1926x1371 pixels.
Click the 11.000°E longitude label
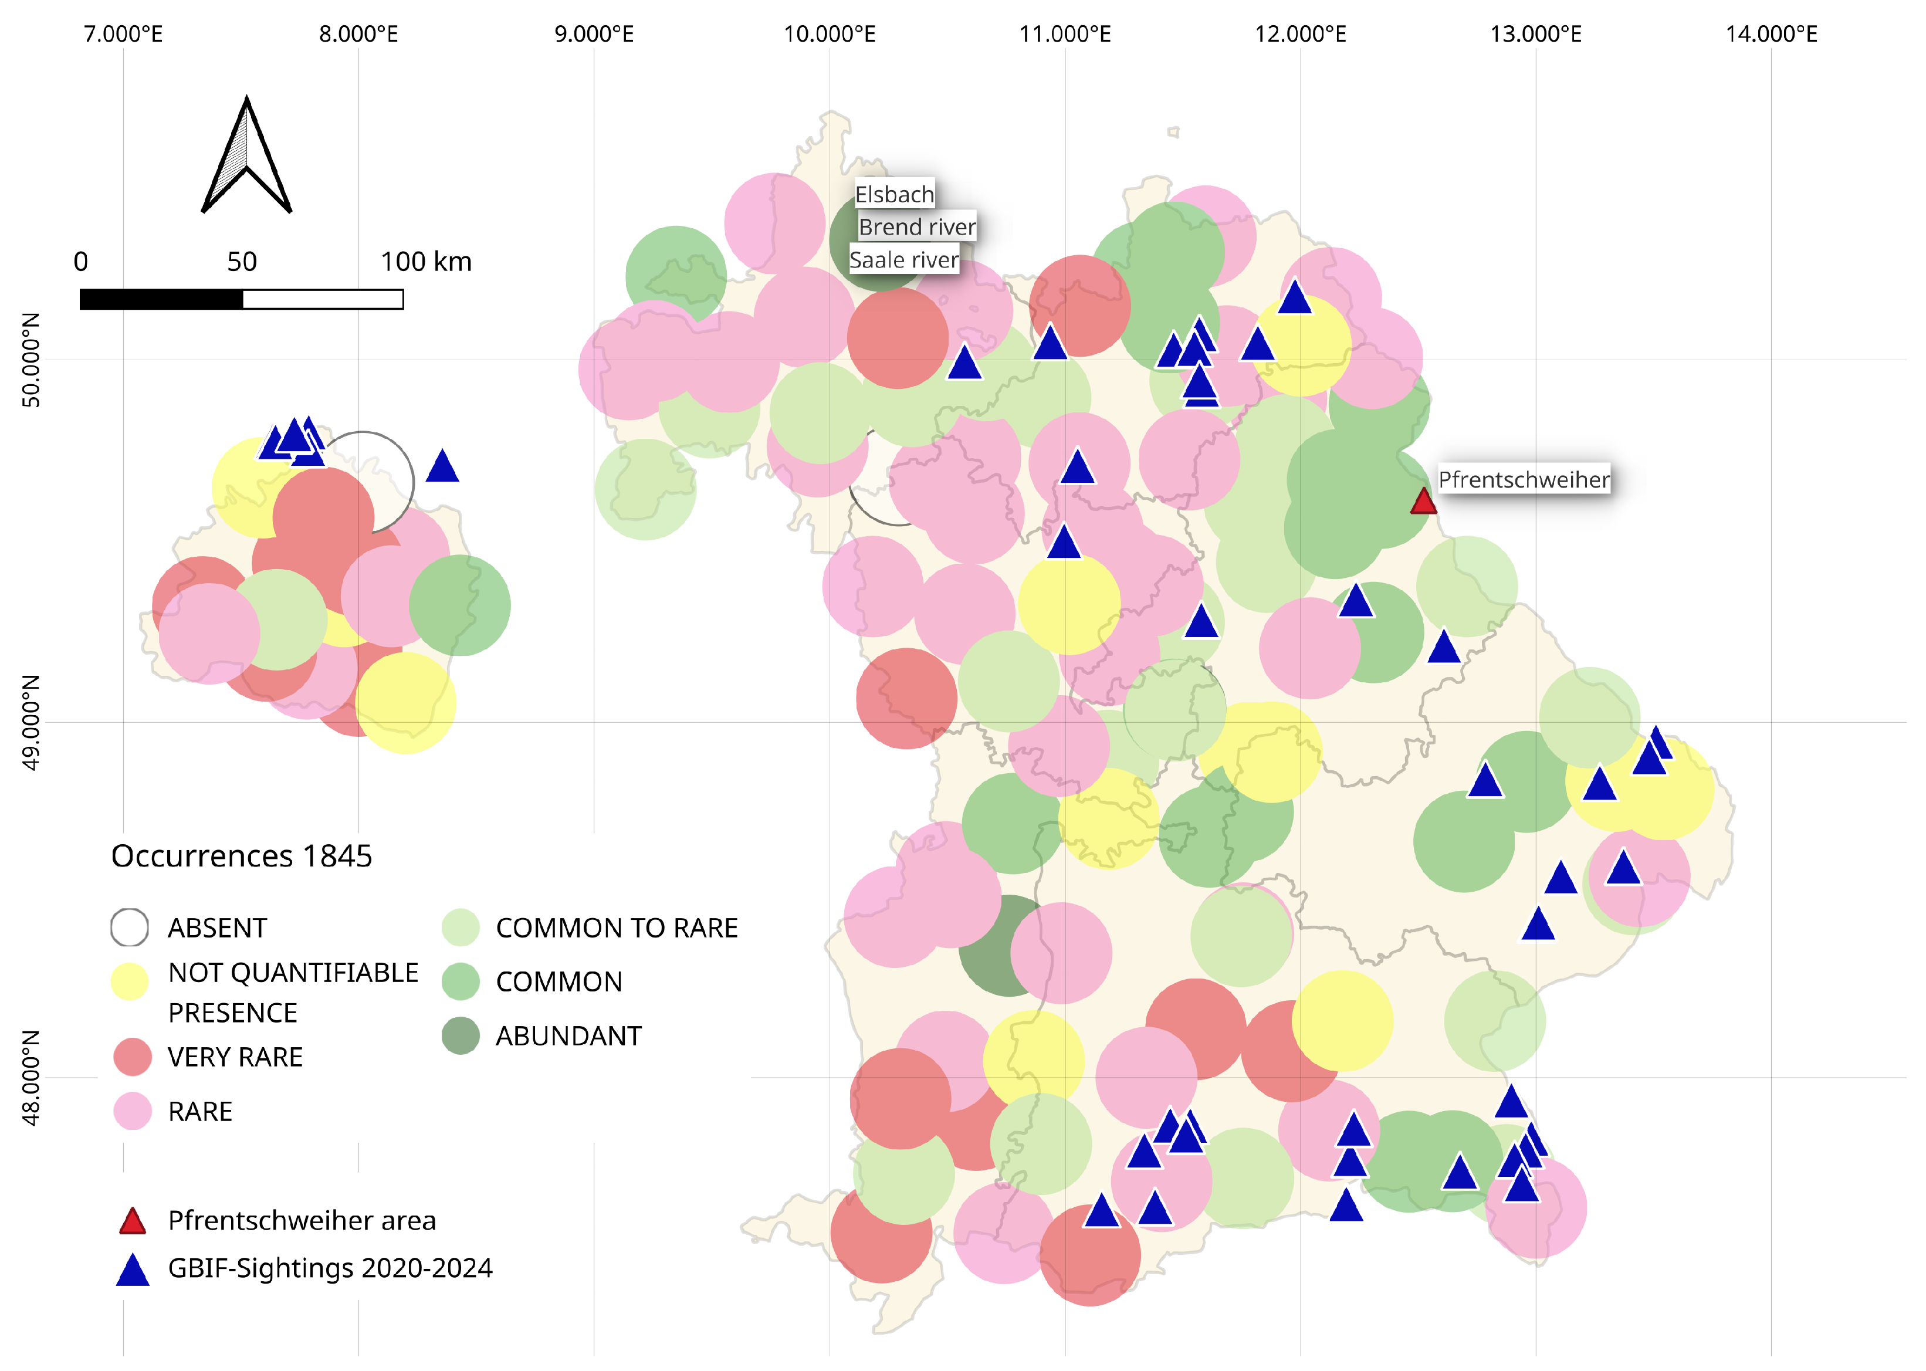point(1065,34)
